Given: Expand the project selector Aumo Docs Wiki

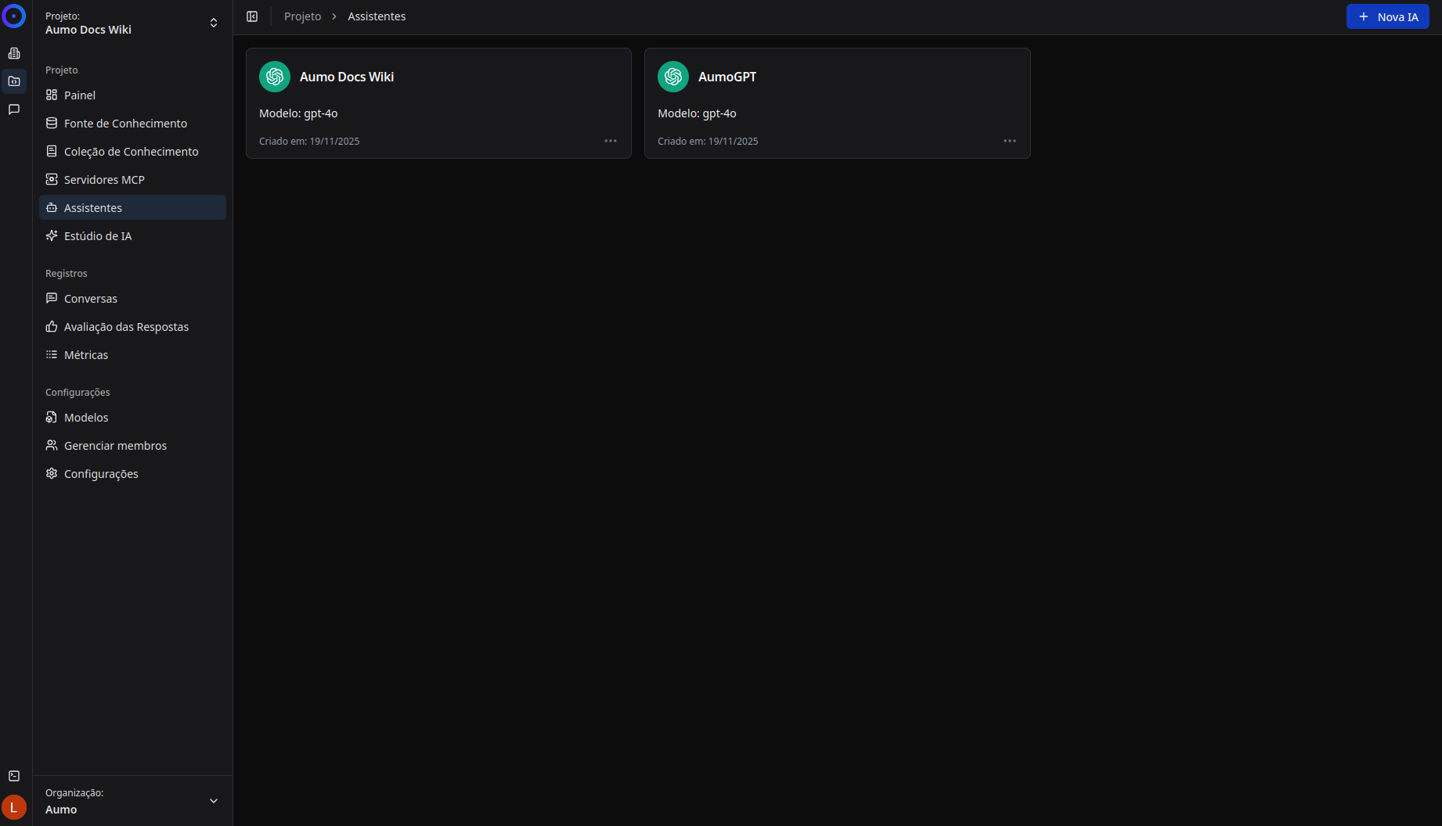Looking at the screenshot, I should point(132,23).
